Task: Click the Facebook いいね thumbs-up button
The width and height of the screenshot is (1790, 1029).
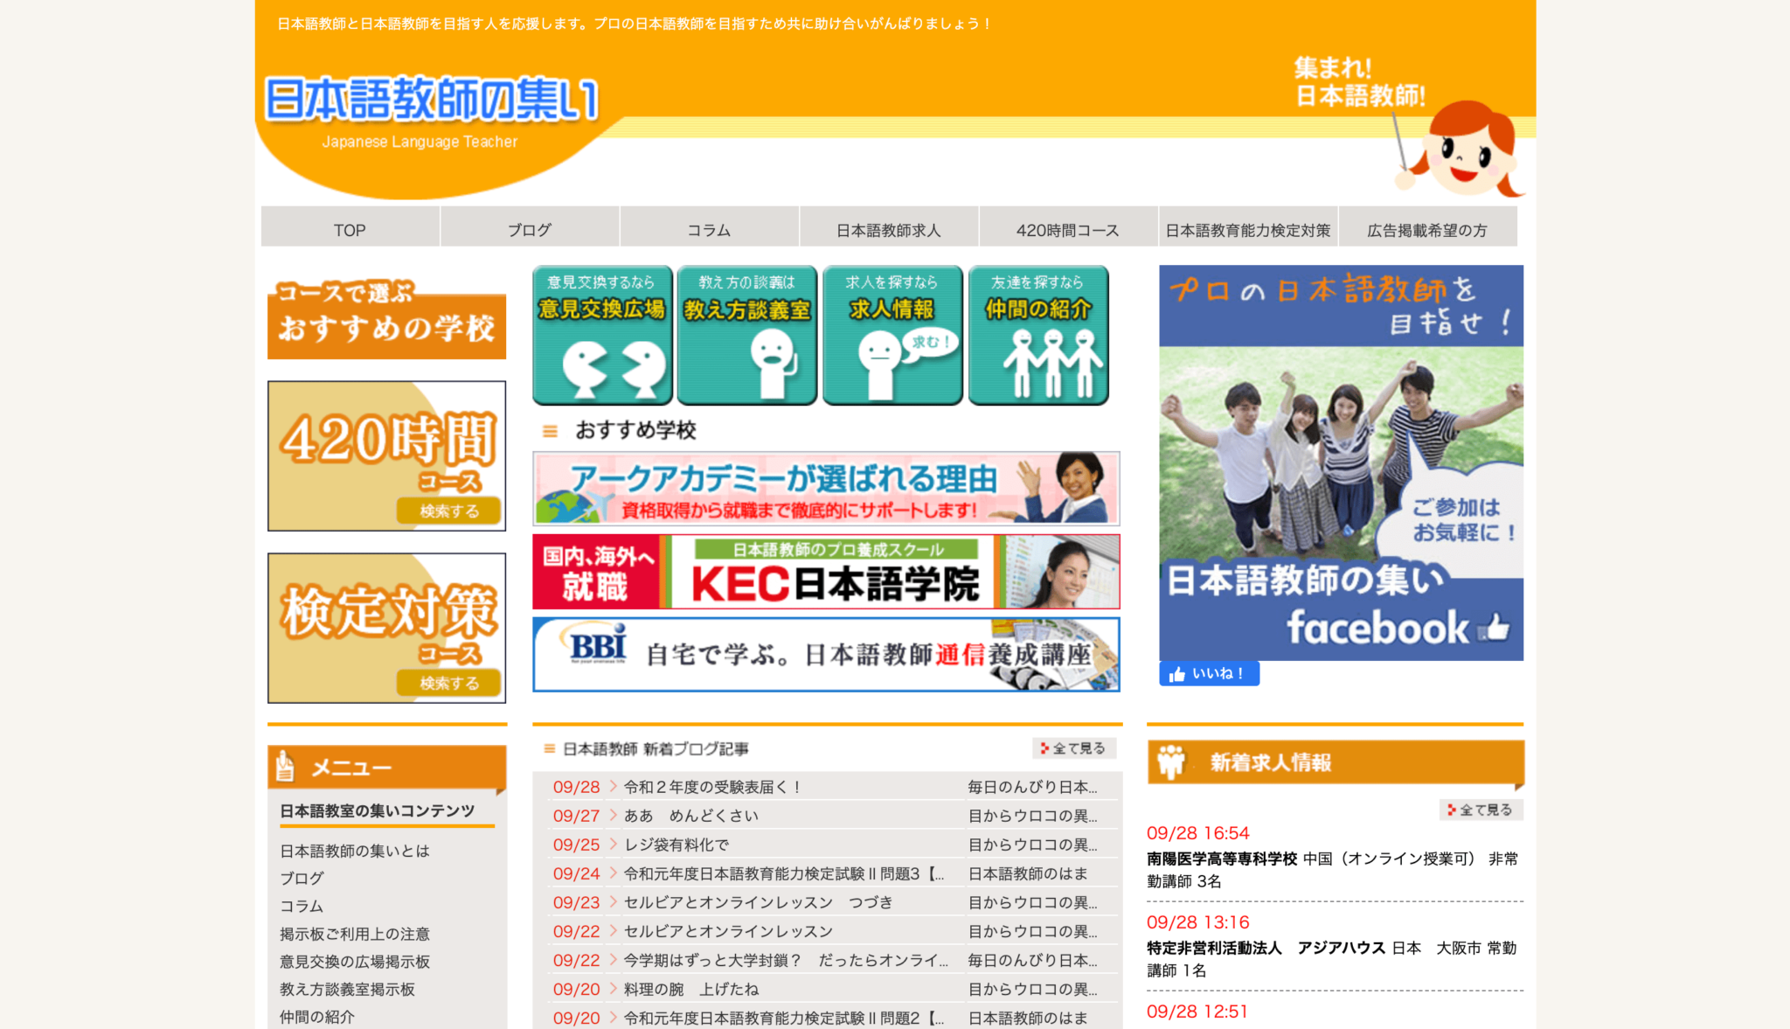Action: [x=1209, y=673]
